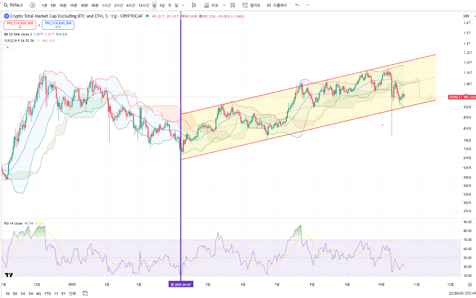Set date range to 5D
Screen dimensions: 476x298
[15, 294]
